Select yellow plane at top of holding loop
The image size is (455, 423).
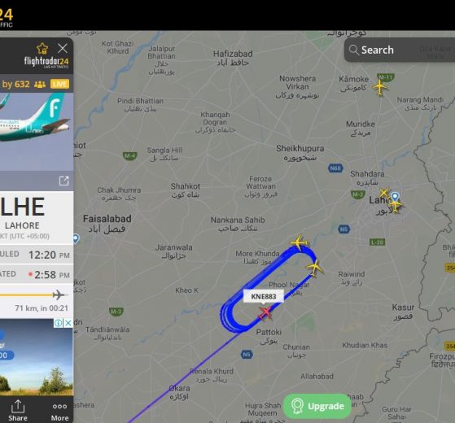(300, 242)
